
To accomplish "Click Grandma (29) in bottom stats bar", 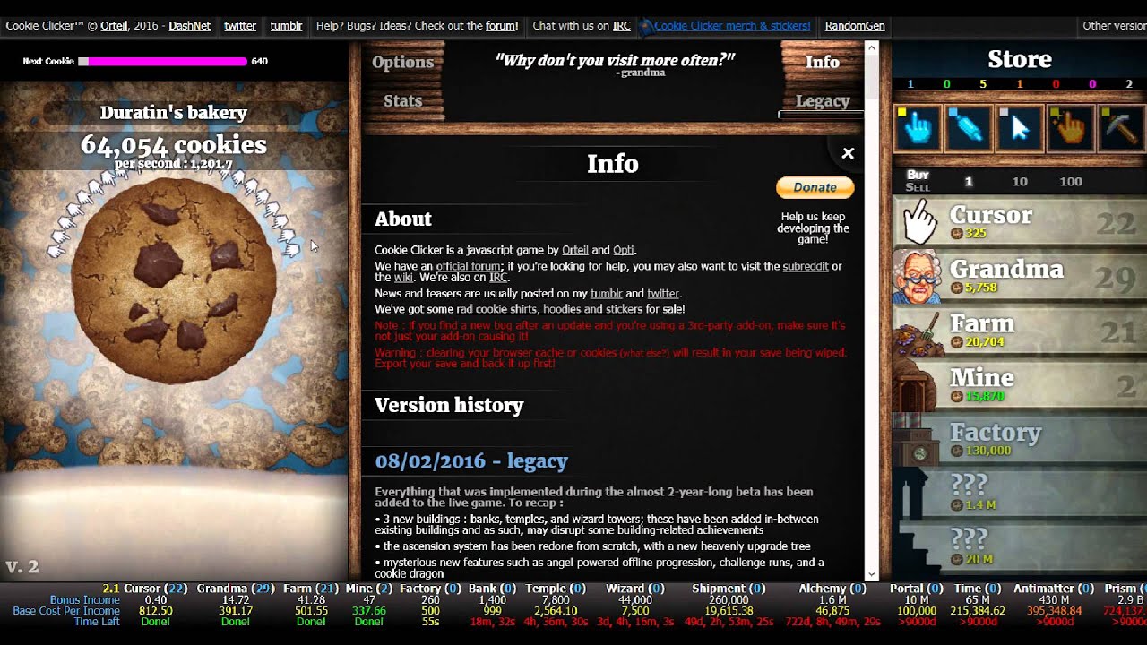I will click(x=236, y=589).
